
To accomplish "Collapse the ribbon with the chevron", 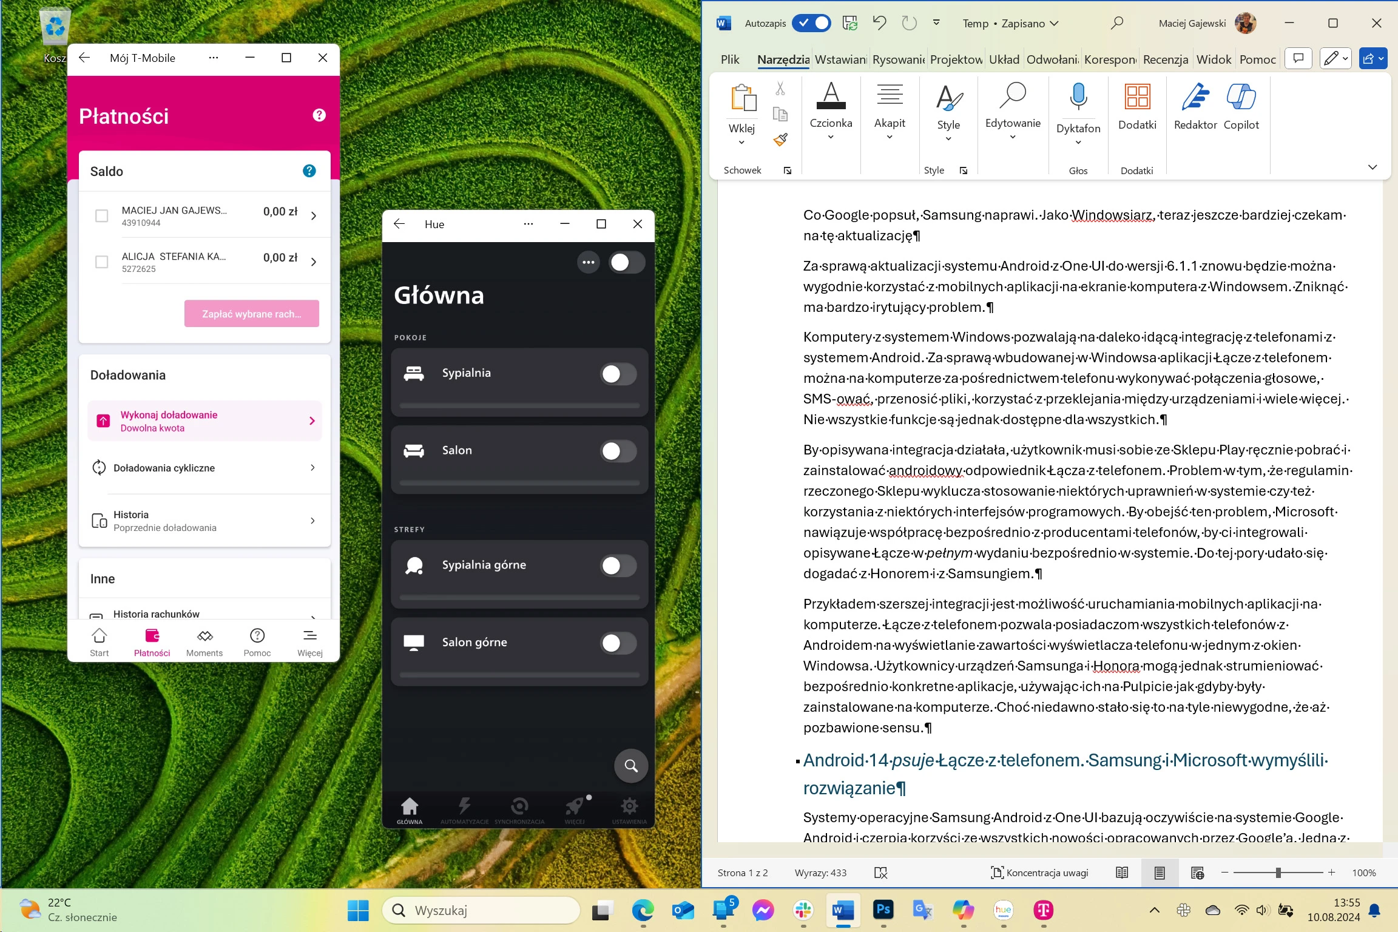I will pyautogui.click(x=1373, y=167).
